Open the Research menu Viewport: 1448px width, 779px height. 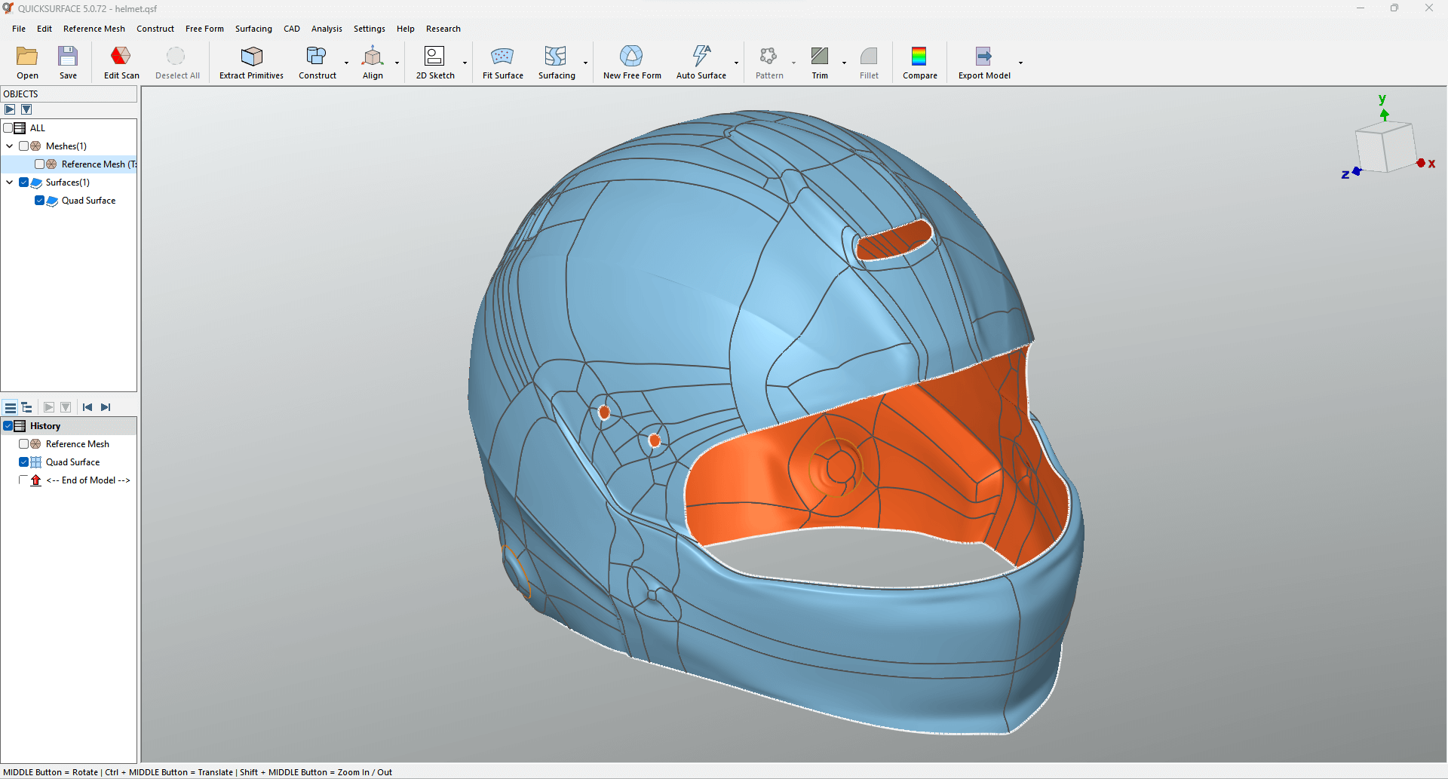(443, 29)
